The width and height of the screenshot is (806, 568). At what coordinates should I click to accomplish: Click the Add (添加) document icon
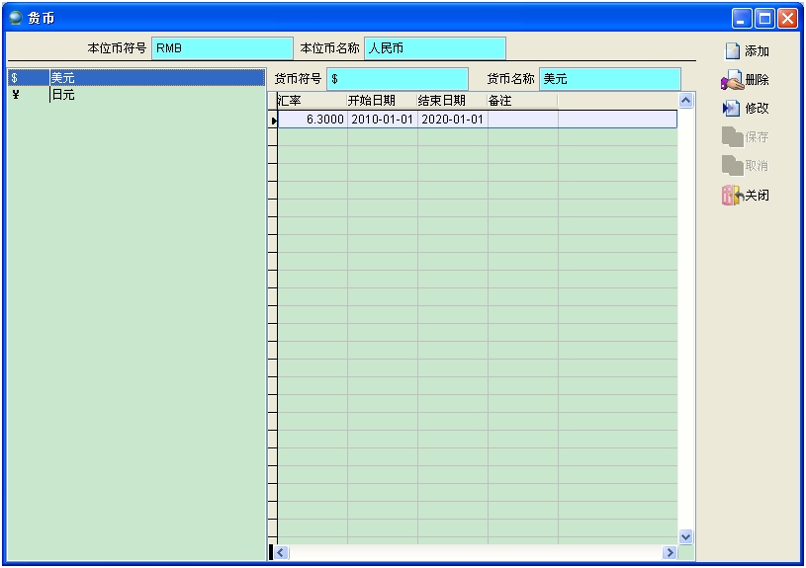point(732,51)
